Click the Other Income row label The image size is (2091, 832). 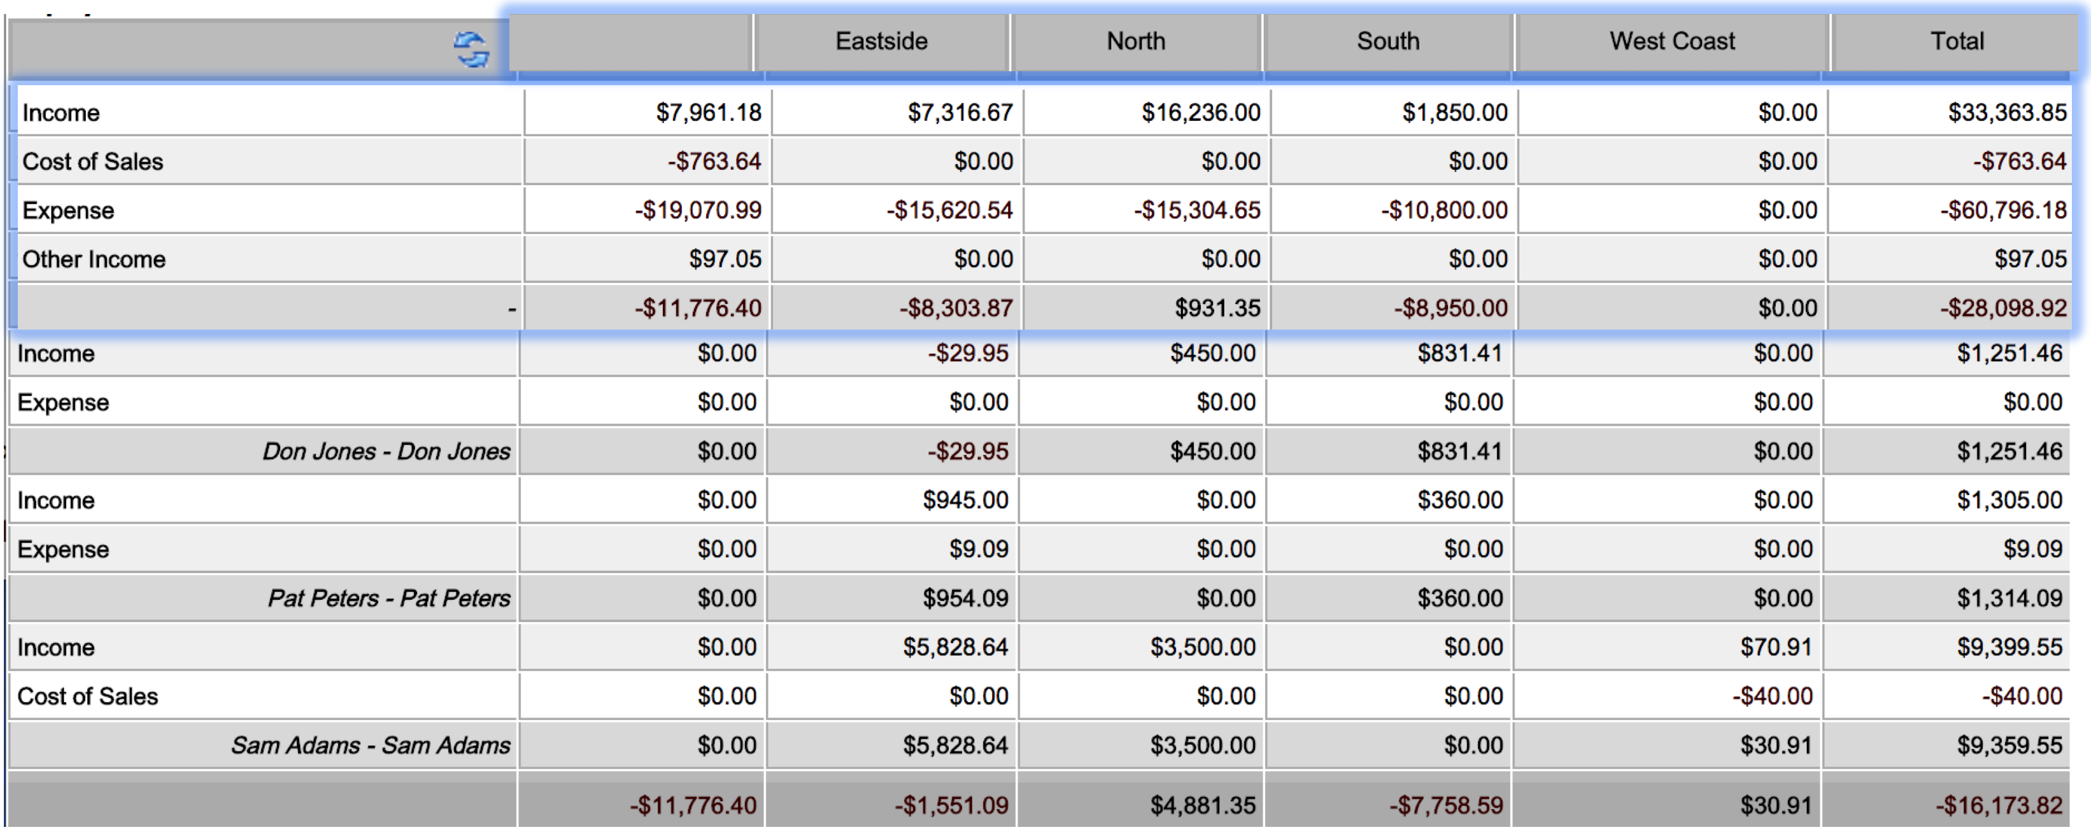(x=94, y=260)
